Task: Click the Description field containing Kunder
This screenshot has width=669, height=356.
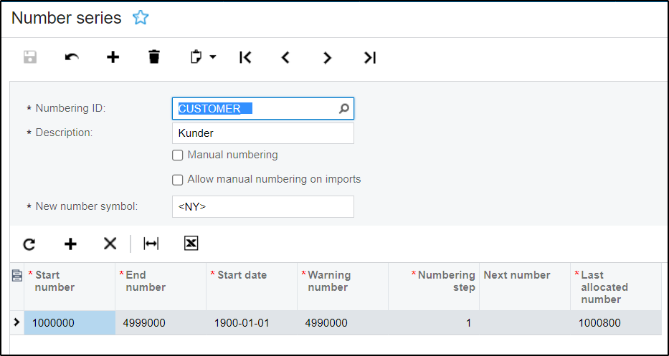Action: coord(262,133)
